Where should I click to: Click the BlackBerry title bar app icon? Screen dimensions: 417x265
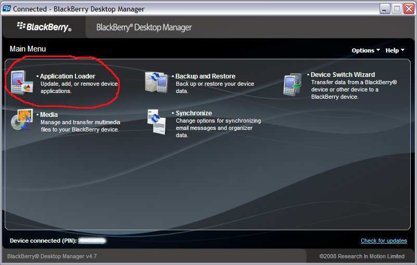point(7,8)
